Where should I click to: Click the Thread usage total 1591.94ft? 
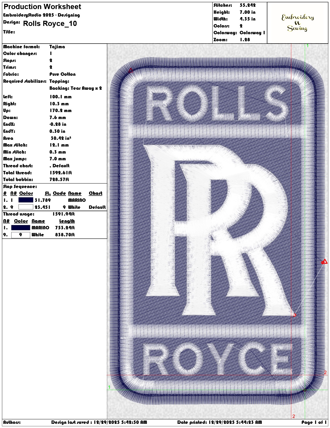[64, 214]
